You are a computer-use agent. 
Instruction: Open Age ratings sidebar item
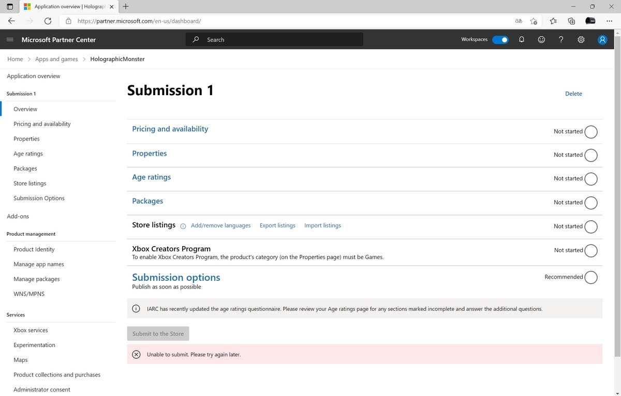coord(28,154)
